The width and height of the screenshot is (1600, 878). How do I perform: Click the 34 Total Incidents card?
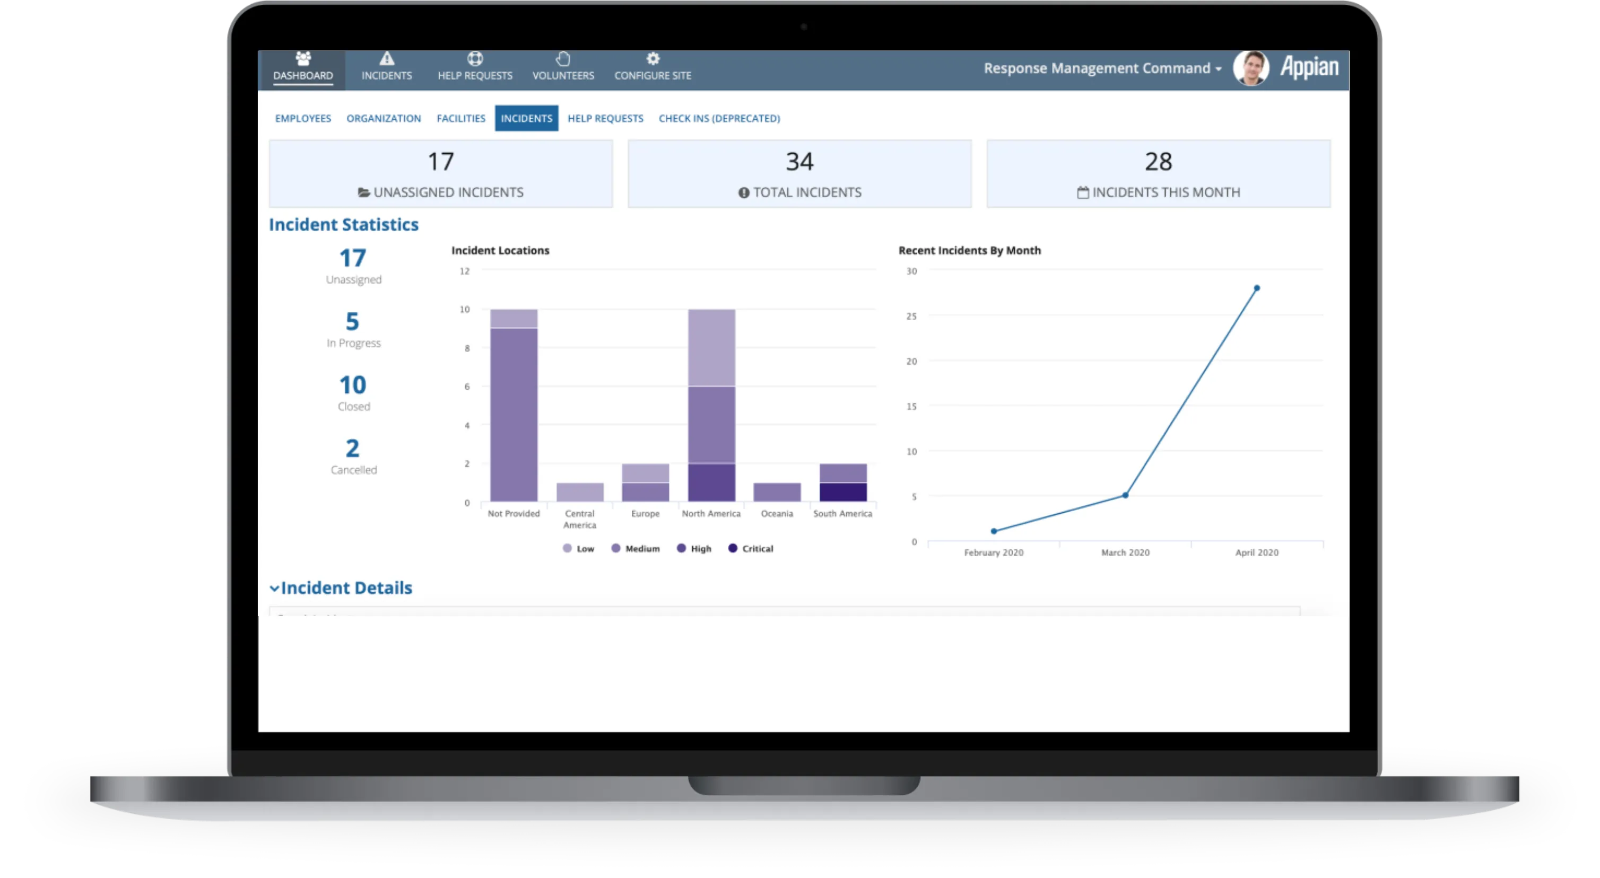click(x=799, y=174)
